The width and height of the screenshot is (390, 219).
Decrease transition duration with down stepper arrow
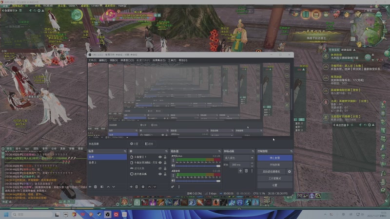coord(252,166)
